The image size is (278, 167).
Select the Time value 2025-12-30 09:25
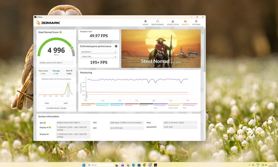(x=180, y=123)
